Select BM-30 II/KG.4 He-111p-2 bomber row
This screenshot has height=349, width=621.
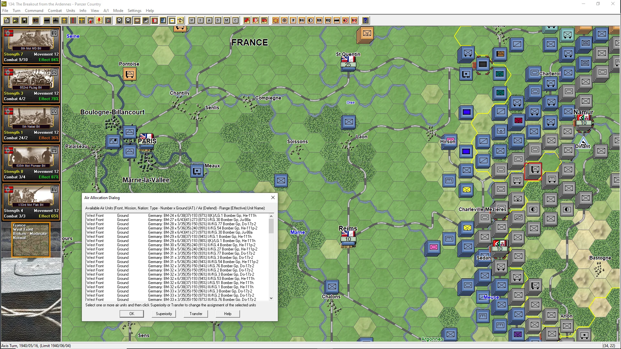[177, 245]
